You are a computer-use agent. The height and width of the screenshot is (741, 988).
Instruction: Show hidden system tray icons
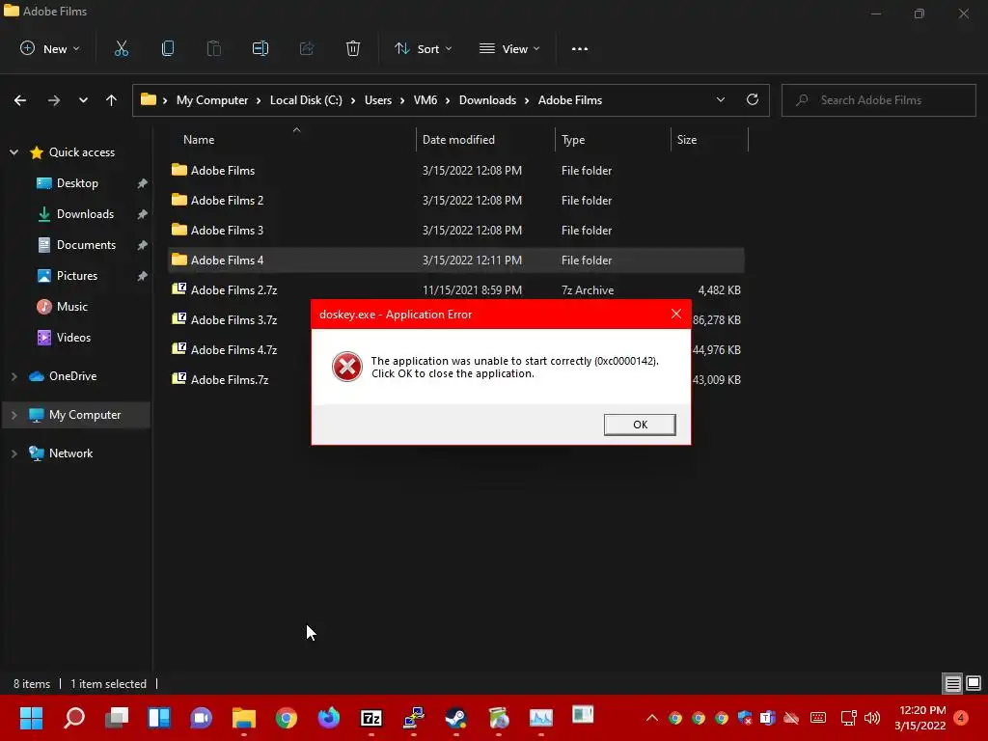(x=652, y=718)
